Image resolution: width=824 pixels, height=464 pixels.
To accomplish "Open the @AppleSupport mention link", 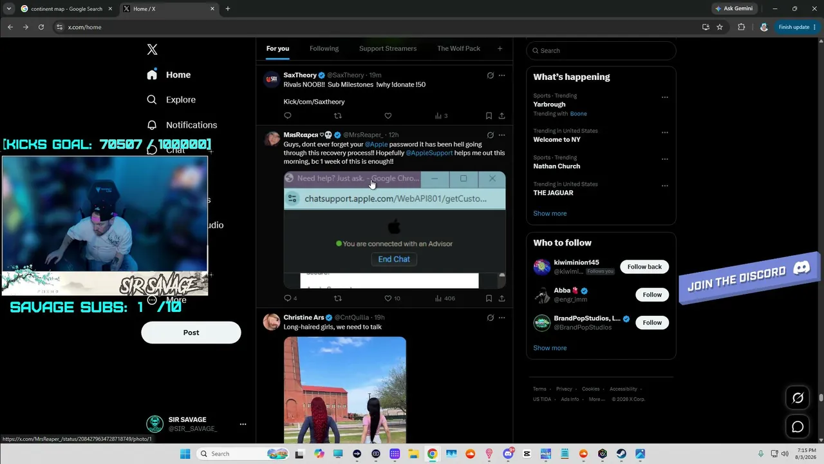I will coord(429,153).
